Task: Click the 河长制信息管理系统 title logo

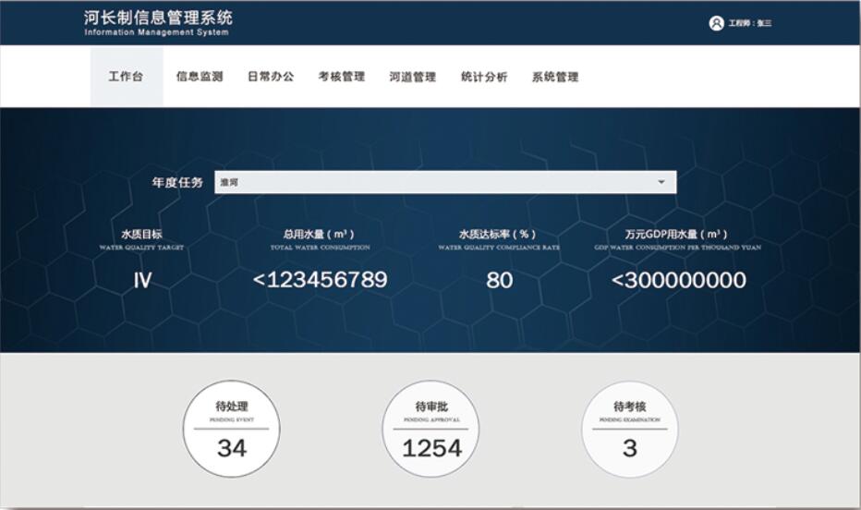Action: pos(158,22)
